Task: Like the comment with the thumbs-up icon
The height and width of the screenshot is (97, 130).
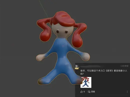Action: [x=81, y=92]
